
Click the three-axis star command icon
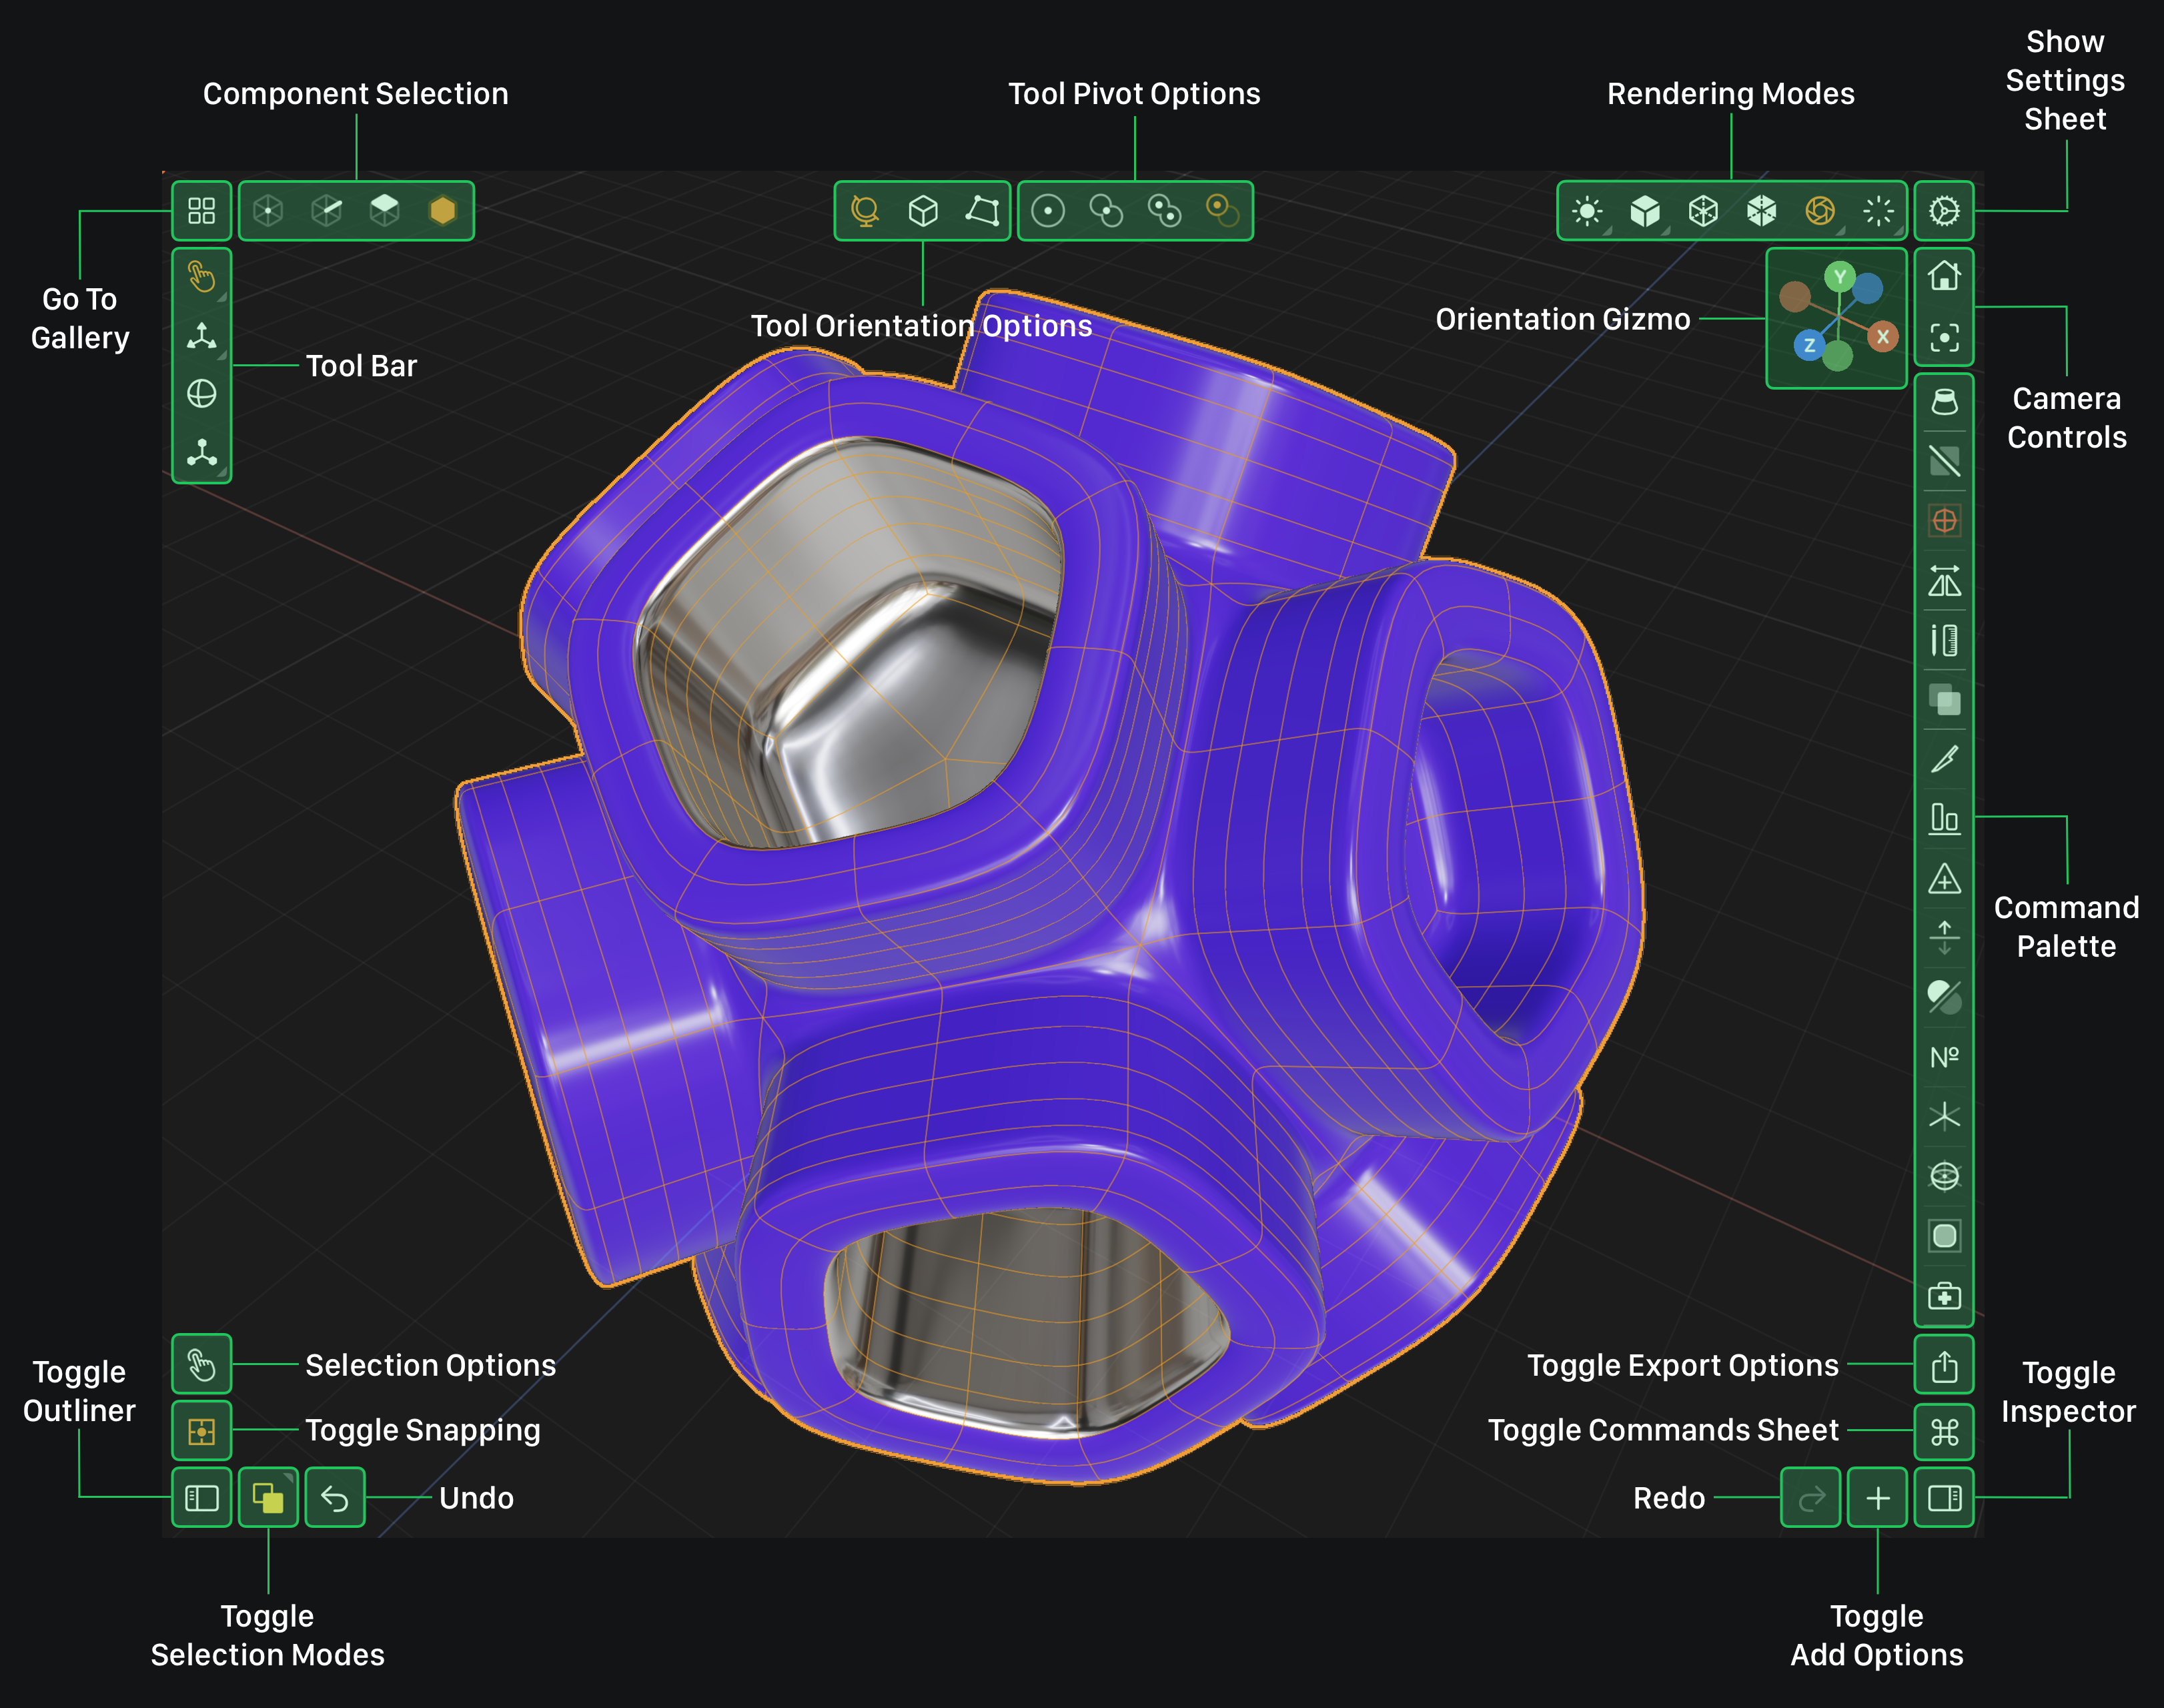click(x=1944, y=1116)
